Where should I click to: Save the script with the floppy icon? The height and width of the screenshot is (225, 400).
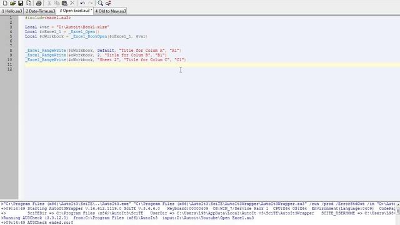(21, 3)
